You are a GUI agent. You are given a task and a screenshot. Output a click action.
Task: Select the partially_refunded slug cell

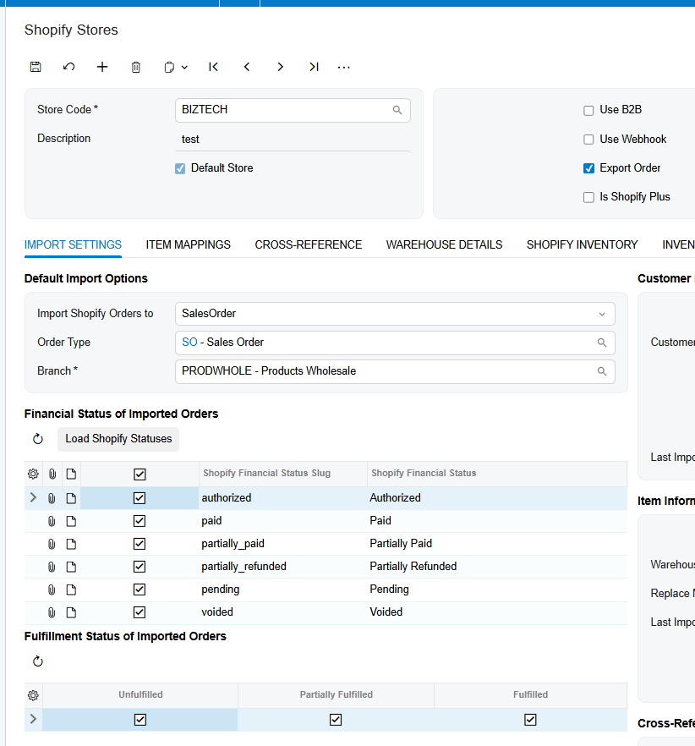click(283, 567)
